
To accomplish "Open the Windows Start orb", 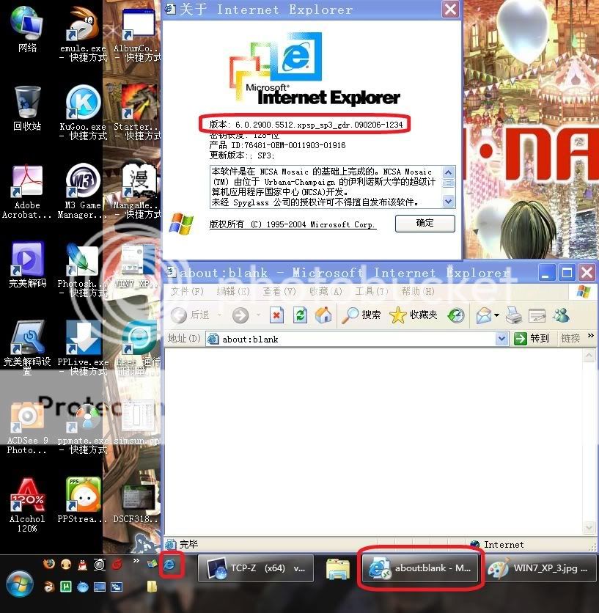I will [19, 584].
